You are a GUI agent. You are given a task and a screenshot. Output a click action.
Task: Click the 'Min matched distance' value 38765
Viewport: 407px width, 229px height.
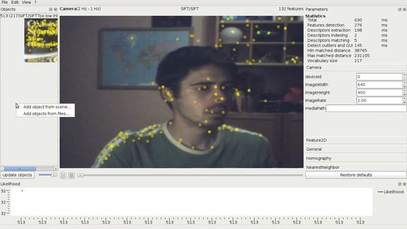pos(361,51)
